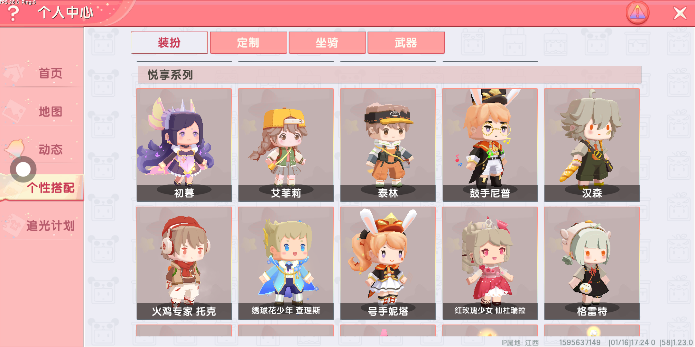695x347 pixels.
Task: Tap the floating virtual joystick circle
Action: tap(23, 169)
